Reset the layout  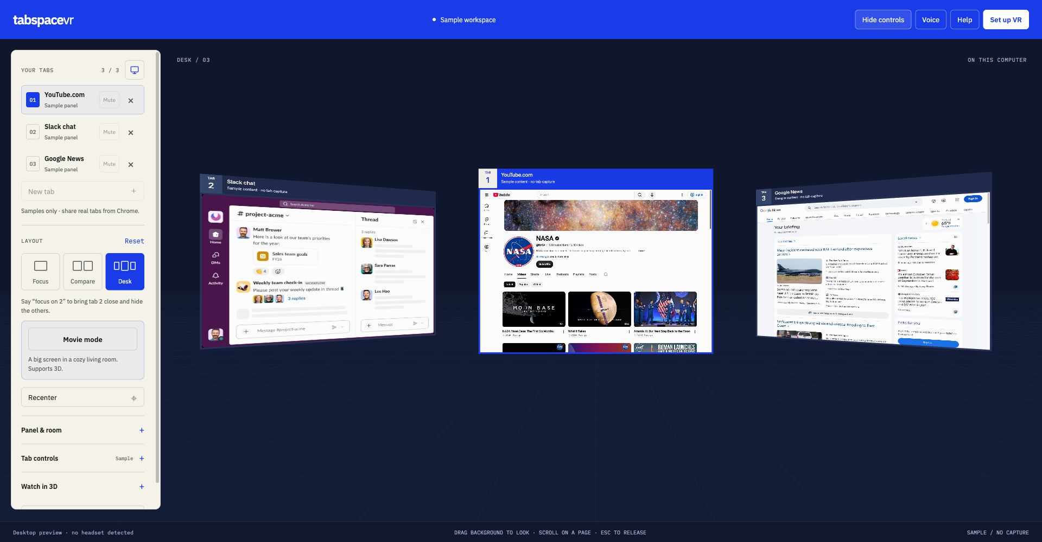134,241
